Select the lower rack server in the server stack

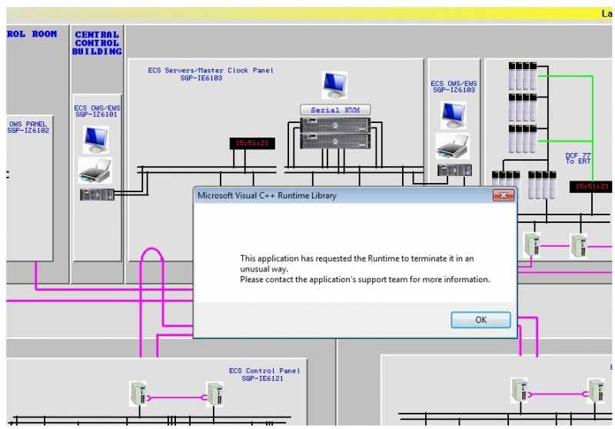coord(335,141)
